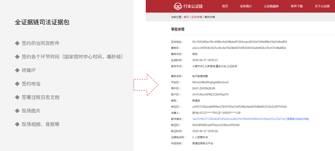
Task: Click the 全证据链司法证据包 title text
Action: 42,22
